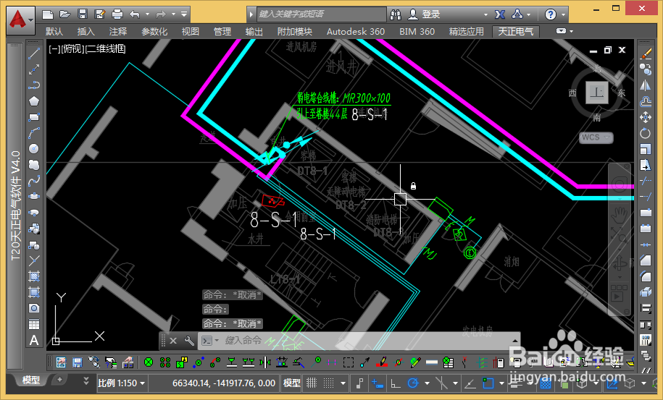Select the Spline tool
The image size is (663, 400).
pos(34,181)
